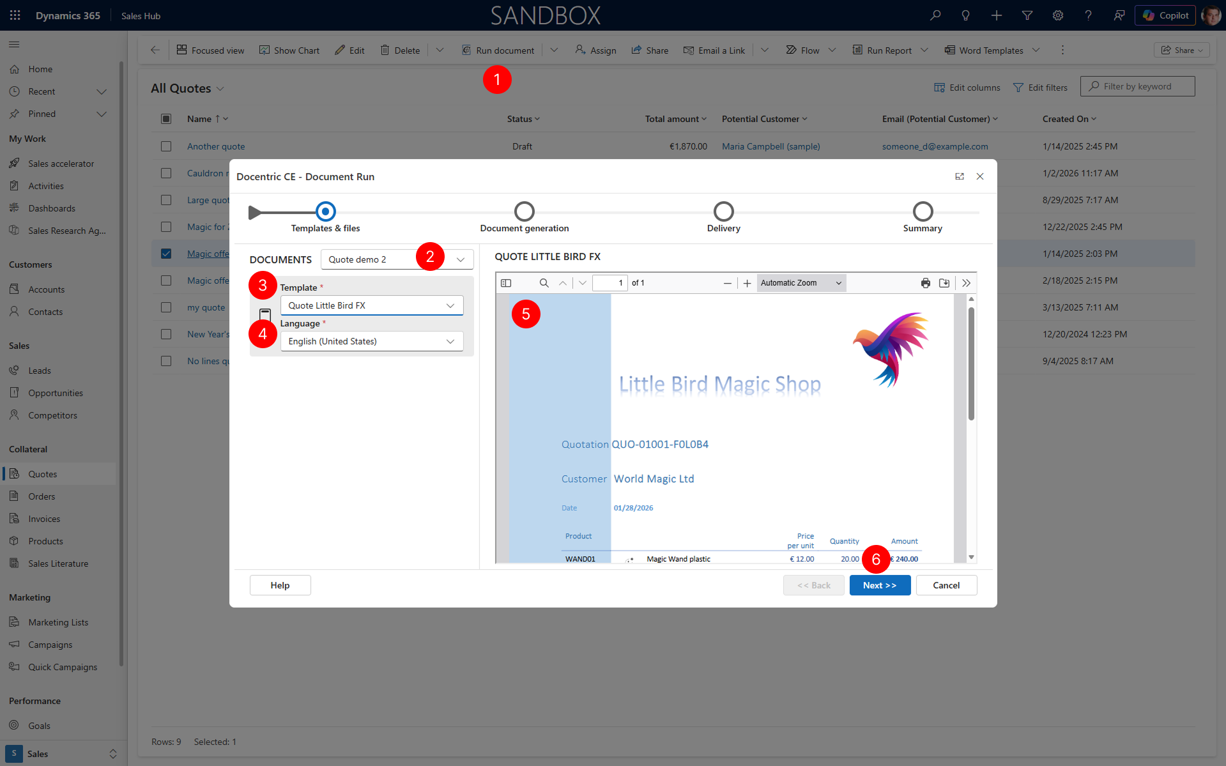Image resolution: width=1226 pixels, height=766 pixels.
Task: Check the Magic for row checkbox
Action: [166, 227]
